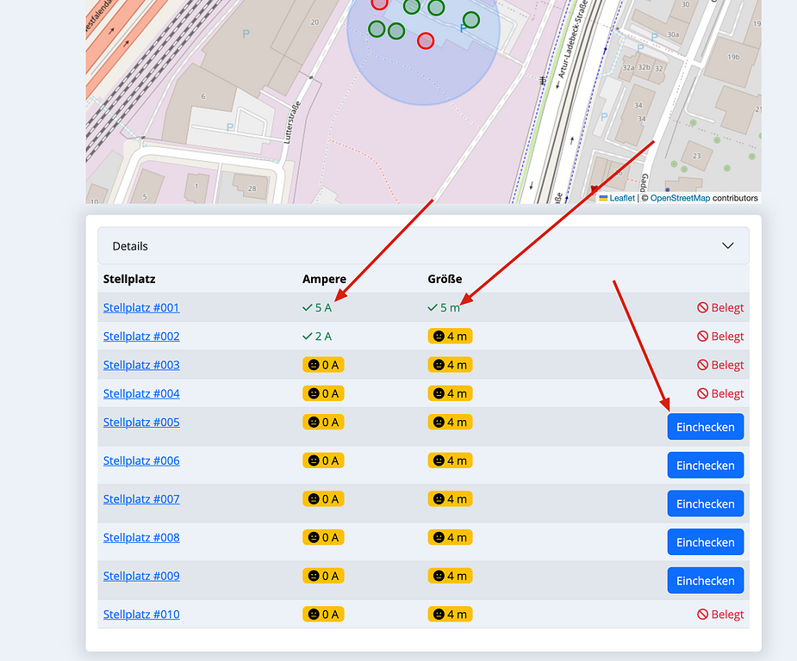Open the Stellplatz #001 link
Image resolution: width=797 pixels, height=661 pixels.
(x=141, y=307)
